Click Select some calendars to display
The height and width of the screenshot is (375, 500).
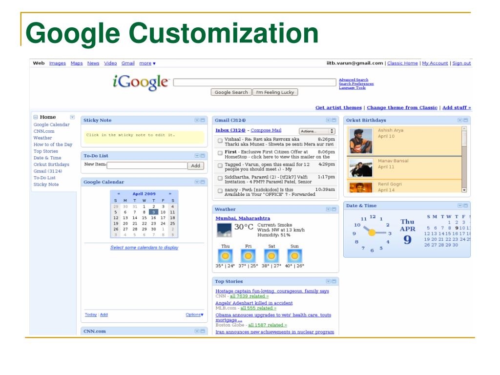(x=144, y=248)
